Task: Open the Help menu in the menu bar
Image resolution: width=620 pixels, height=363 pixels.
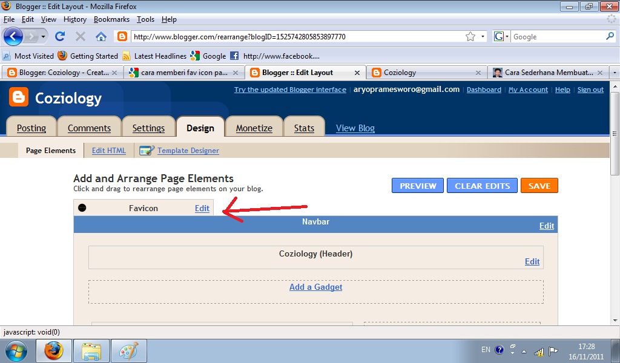Action: 170,19
